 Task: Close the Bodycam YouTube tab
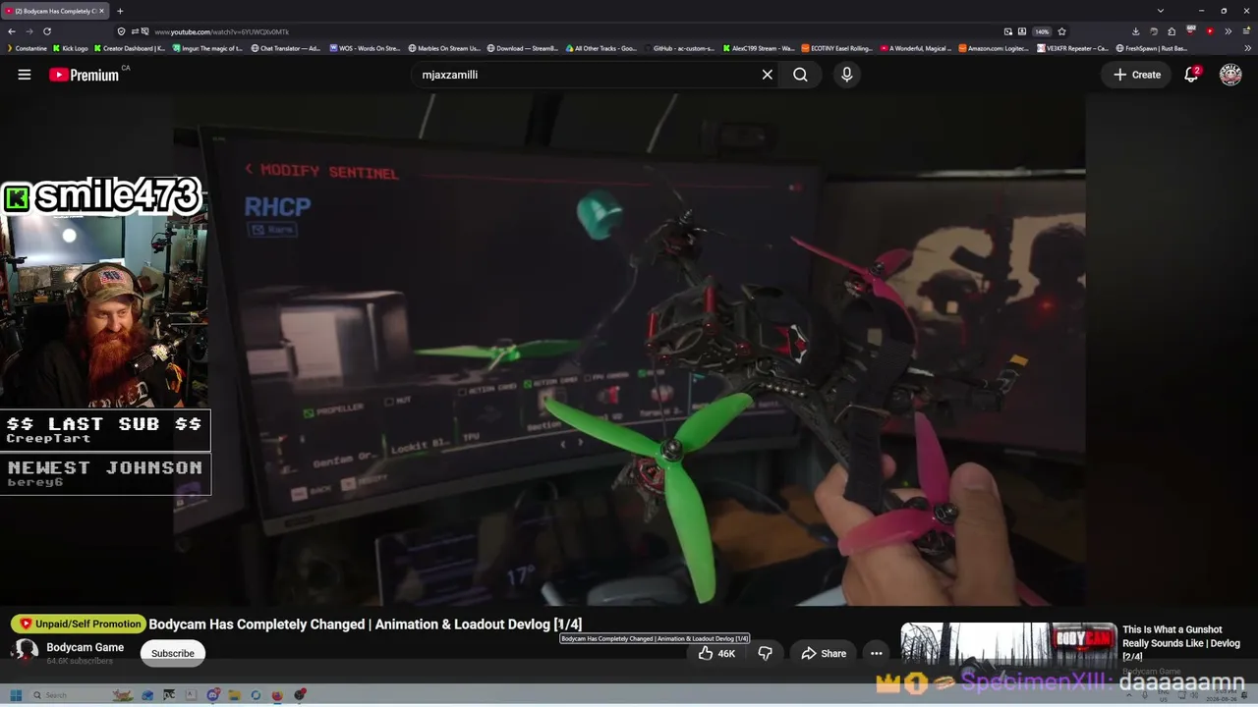click(x=101, y=11)
